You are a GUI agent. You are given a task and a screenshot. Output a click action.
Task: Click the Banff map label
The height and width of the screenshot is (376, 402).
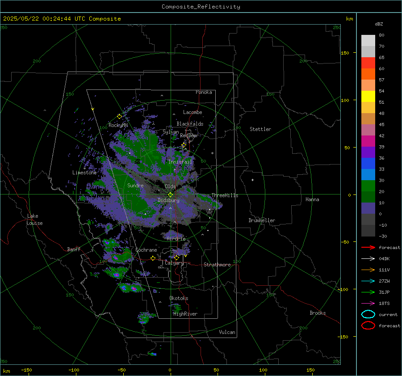click(x=74, y=249)
